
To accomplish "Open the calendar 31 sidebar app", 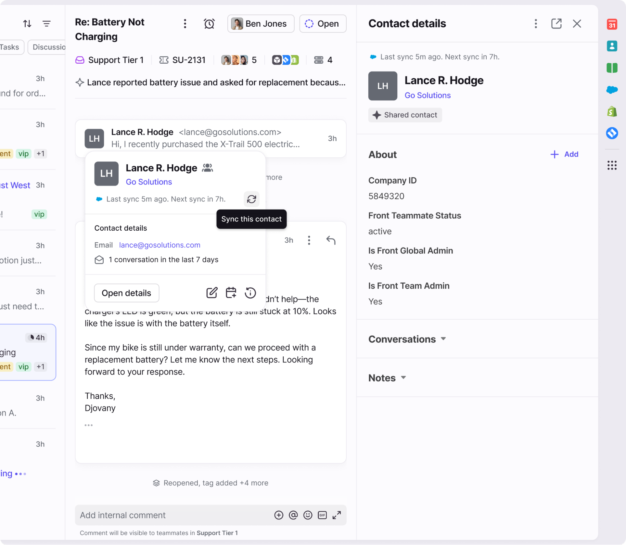I will pos(612,24).
